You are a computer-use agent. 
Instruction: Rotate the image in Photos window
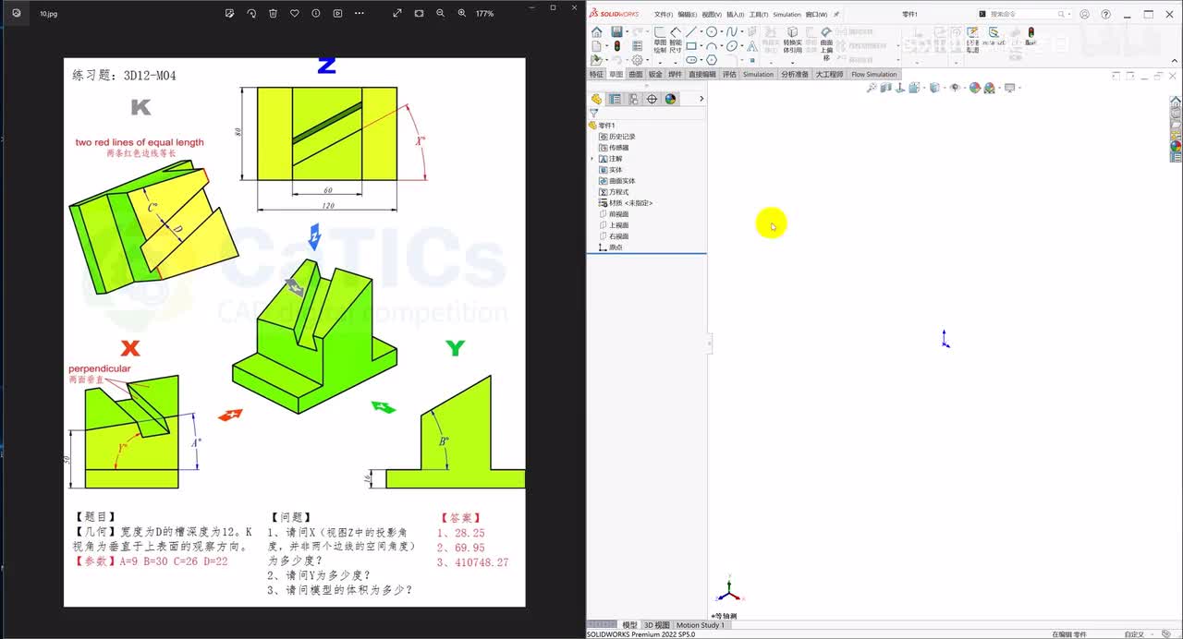click(251, 13)
